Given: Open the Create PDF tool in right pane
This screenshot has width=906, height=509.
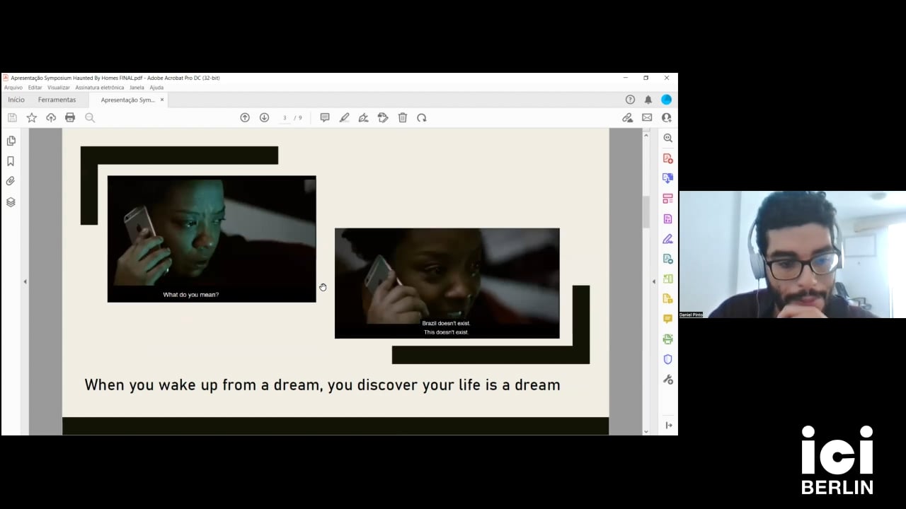Looking at the screenshot, I should [667, 158].
